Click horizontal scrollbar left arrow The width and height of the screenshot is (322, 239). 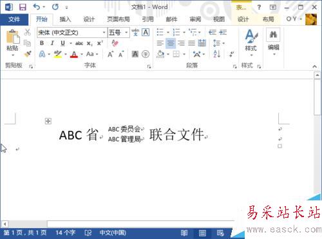tap(5, 224)
